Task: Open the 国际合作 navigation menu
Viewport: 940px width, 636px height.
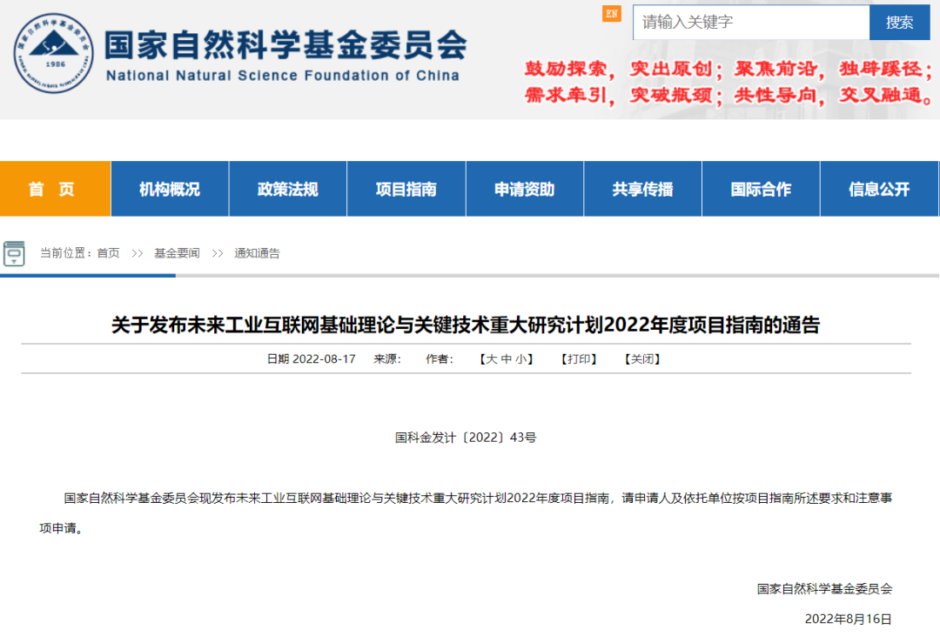Action: 761,189
